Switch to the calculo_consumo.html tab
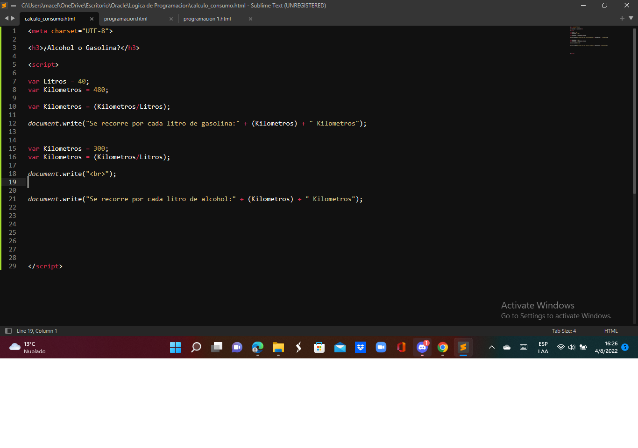The height and width of the screenshot is (448, 638). (50, 19)
